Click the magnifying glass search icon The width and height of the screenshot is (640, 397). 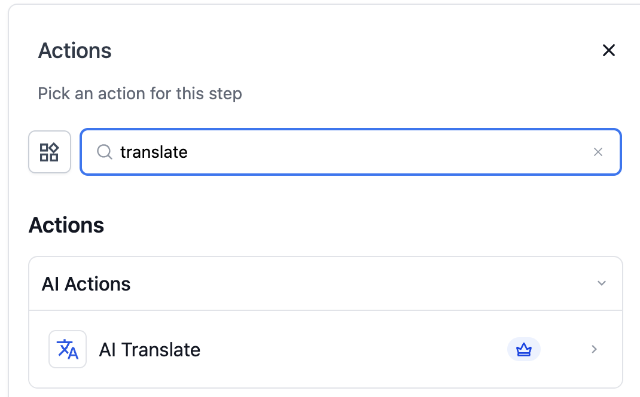click(105, 152)
